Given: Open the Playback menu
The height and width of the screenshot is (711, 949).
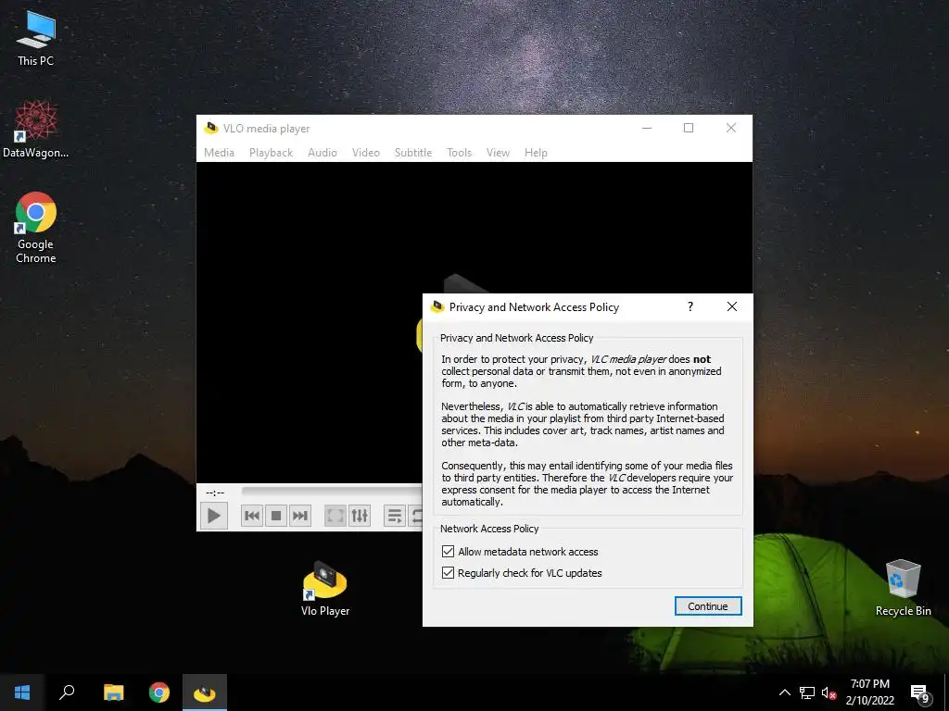Looking at the screenshot, I should tap(271, 153).
